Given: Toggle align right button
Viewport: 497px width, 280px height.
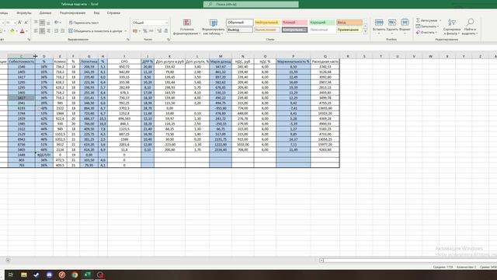Looking at the screenshot, I should 48,31.
